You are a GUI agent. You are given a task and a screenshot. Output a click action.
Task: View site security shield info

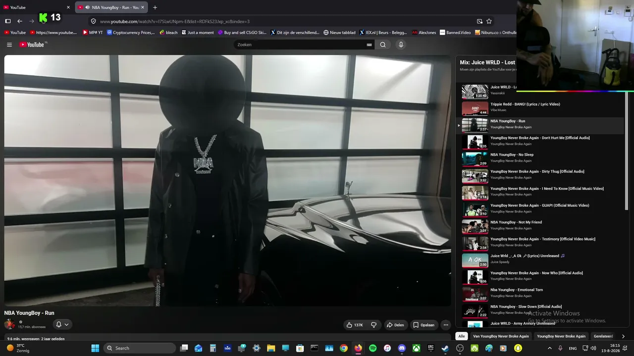(x=93, y=21)
